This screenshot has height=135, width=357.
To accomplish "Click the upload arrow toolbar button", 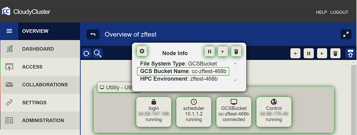I will (x=350, y=54).
